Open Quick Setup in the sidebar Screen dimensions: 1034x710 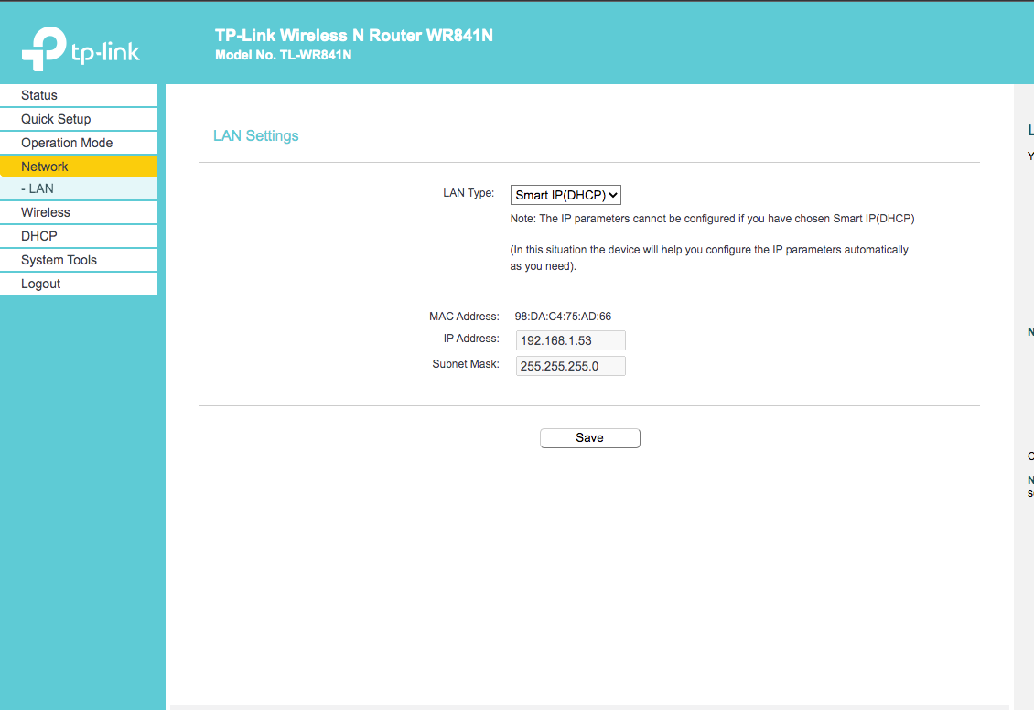[79, 119]
